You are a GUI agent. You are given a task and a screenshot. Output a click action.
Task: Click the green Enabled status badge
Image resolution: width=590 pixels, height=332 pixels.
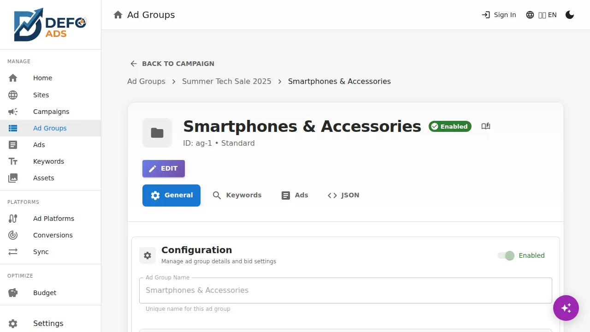[450, 126]
